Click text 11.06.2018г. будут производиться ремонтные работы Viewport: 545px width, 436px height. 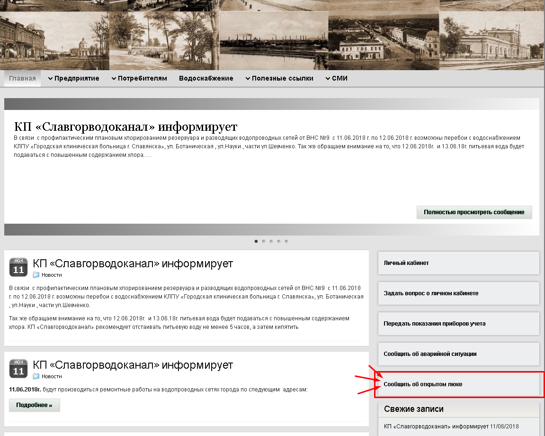tap(158, 390)
